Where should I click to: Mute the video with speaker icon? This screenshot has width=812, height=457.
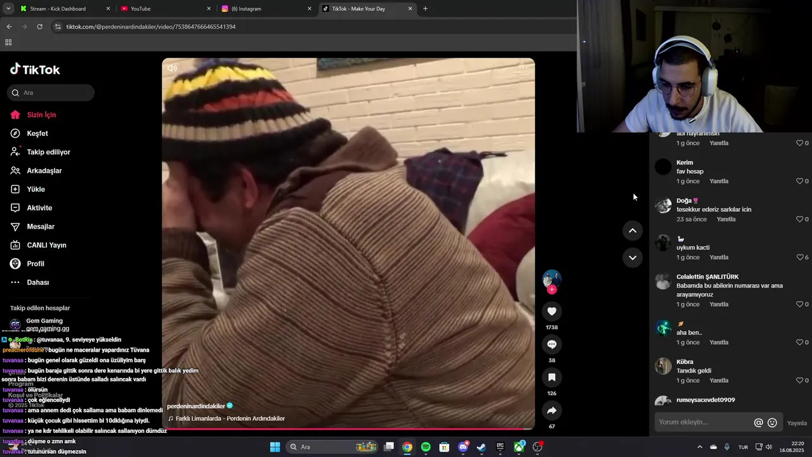pos(172,68)
